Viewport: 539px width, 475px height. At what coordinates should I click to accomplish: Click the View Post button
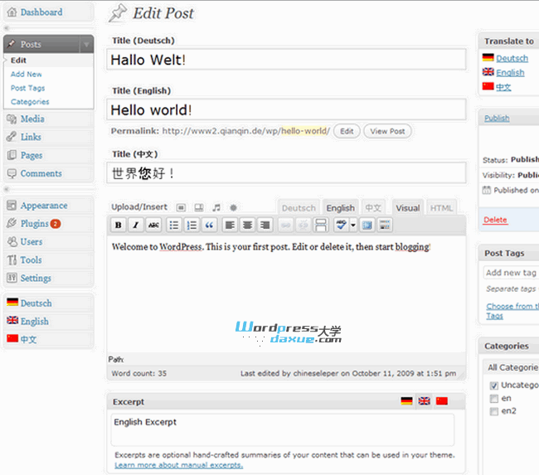387,131
